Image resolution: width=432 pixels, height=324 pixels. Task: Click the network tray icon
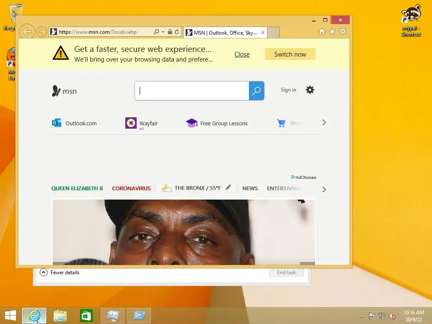coord(382,316)
